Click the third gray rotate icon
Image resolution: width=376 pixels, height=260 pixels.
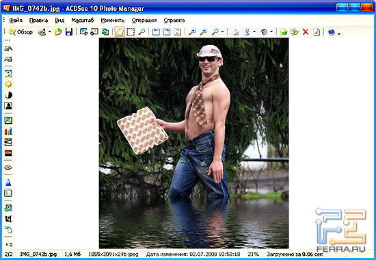coord(178,32)
